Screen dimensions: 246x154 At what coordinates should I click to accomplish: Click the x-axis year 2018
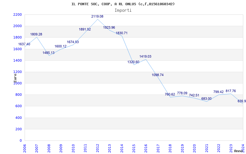point(170,148)
